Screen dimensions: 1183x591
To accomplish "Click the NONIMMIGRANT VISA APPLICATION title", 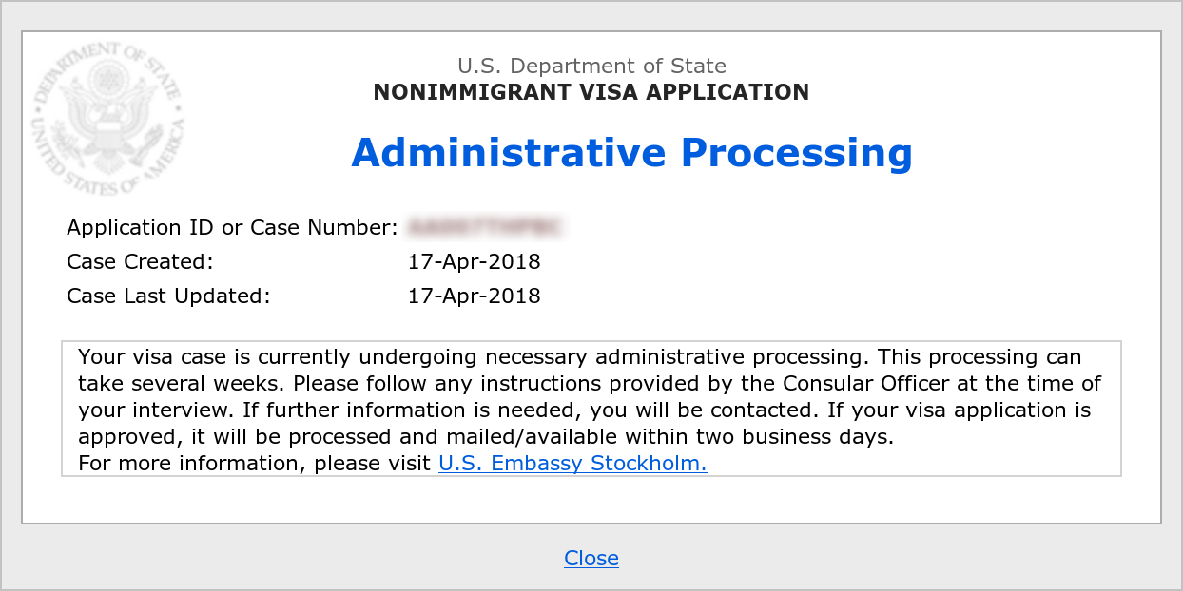I will (x=591, y=92).
